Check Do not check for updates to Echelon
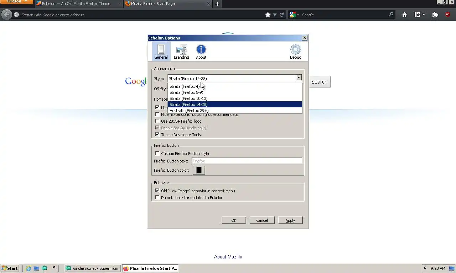The image size is (456, 273). [x=157, y=198]
